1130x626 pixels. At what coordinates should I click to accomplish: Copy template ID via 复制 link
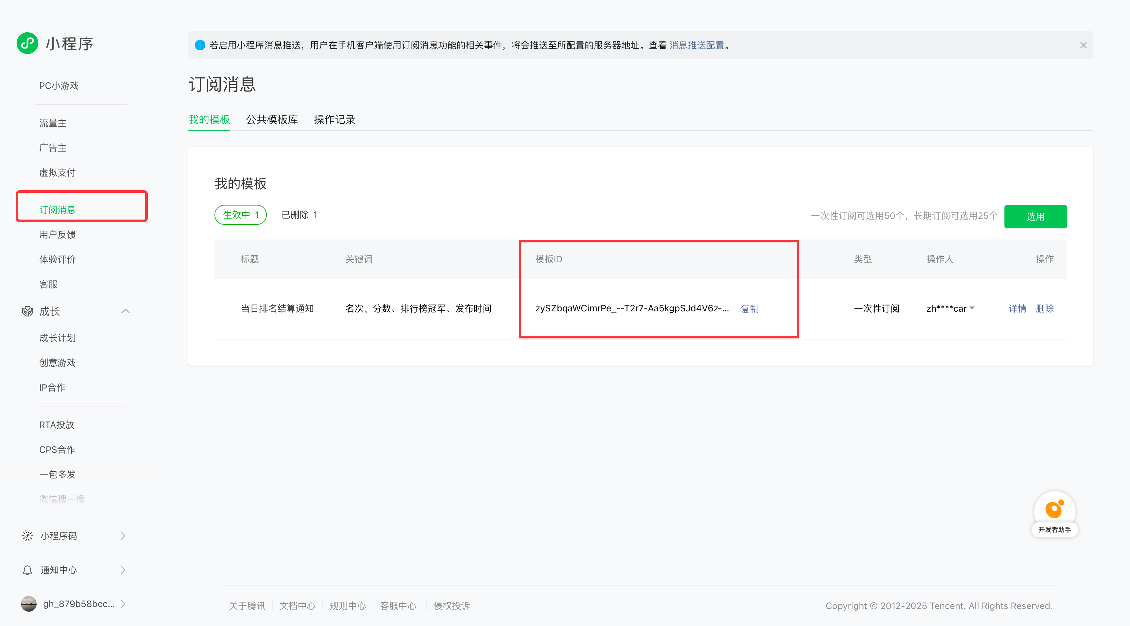click(x=749, y=309)
